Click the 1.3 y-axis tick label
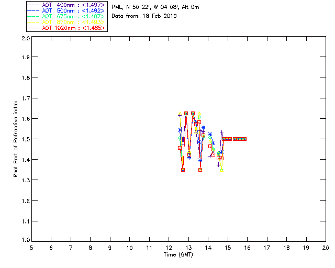This screenshot has height=268, width=335. coord(26,181)
